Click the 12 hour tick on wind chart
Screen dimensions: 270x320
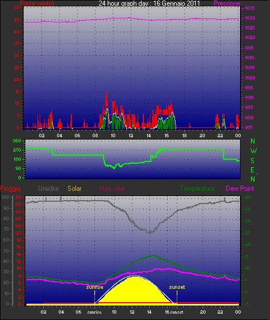[131, 135]
